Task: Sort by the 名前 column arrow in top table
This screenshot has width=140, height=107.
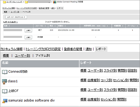Action: pyautogui.click(x=9, y=26)
